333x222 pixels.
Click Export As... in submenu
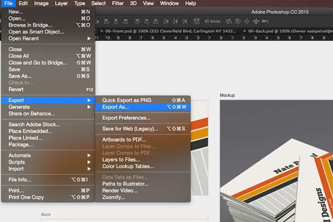(x=143, y=107)
